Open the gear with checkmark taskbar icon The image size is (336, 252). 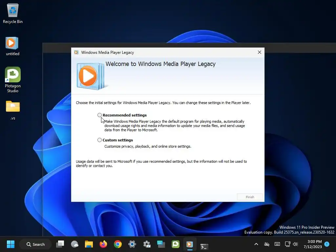coord(147,244)
